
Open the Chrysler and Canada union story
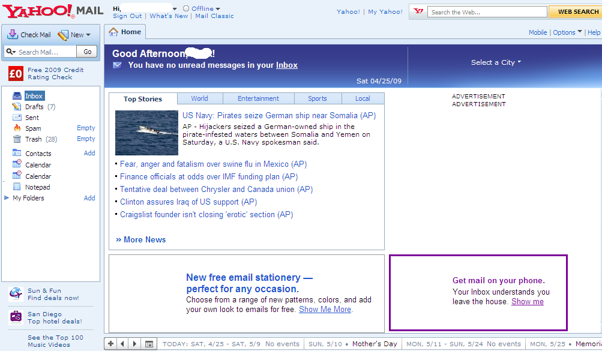tap(217, 190)
